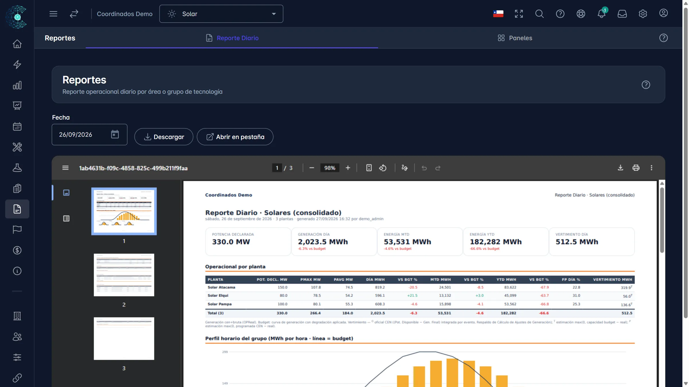Open the dollar coin sidebar icon
The image size is (689, 387).
point(17,250)
